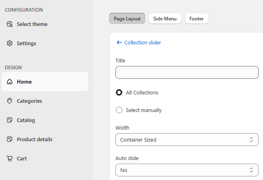Open the Width dropdown showing Container Sized
This screenshot has width=263, height=180.
pyautogui.click(x=187, y=140)
